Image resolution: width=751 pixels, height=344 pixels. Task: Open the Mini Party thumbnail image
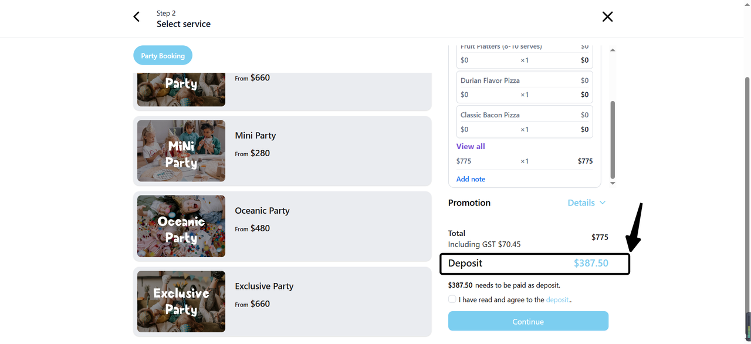click(x=181, y=151)
